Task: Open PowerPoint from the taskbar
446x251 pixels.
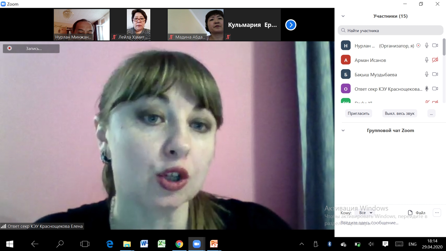Action: pos(214,244)
